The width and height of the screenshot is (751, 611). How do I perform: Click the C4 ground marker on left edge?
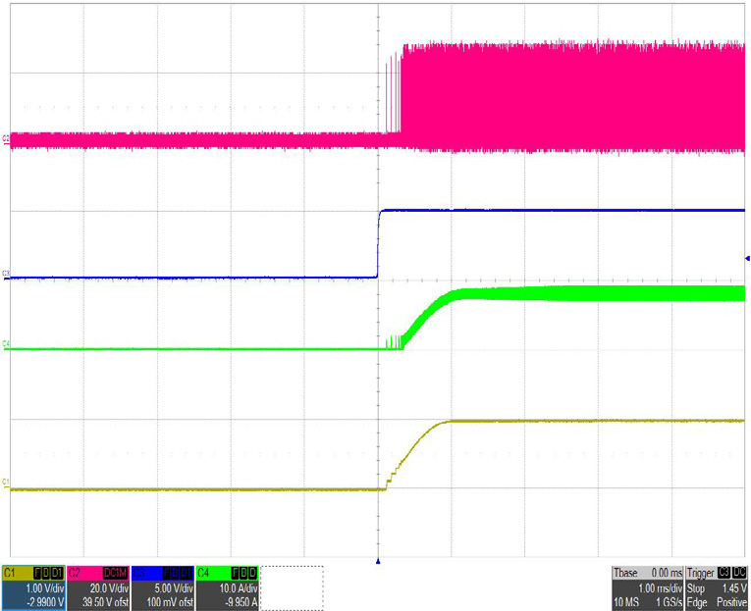pyautogui.click(x=8, y=344)
